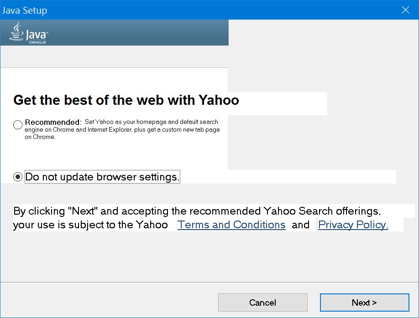Viewport: 419px width, 318px height.
Task: Click the "on Chrome." line of the description
Action: click(x=40, y=137)
